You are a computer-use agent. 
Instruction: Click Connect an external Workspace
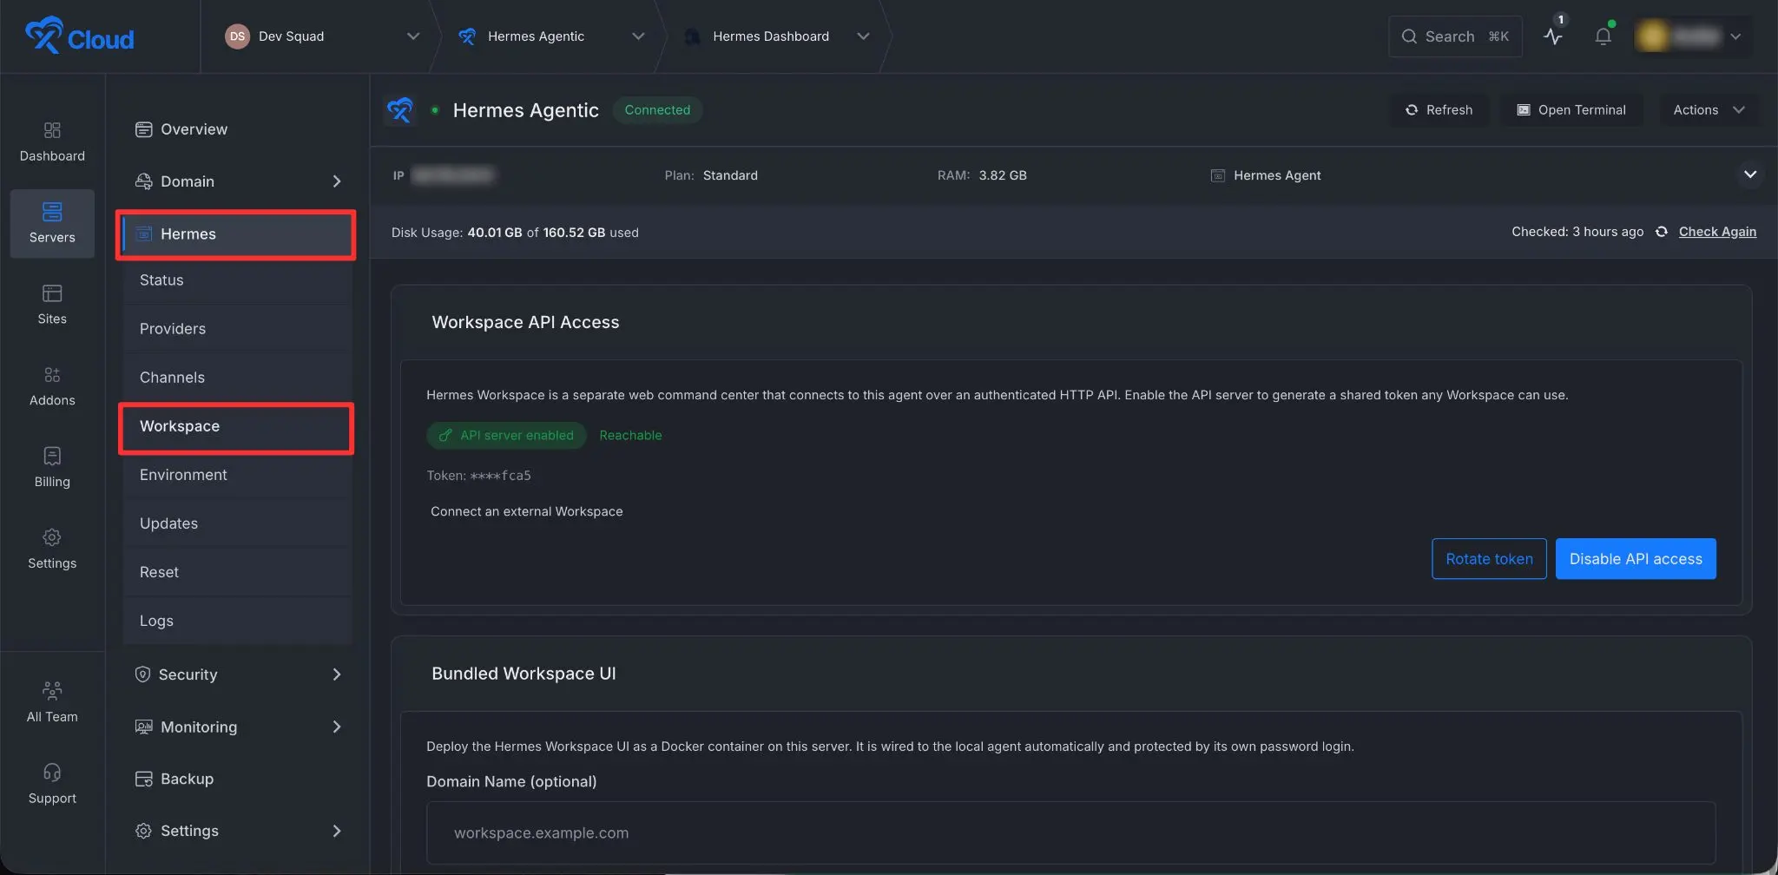point(526,511)
